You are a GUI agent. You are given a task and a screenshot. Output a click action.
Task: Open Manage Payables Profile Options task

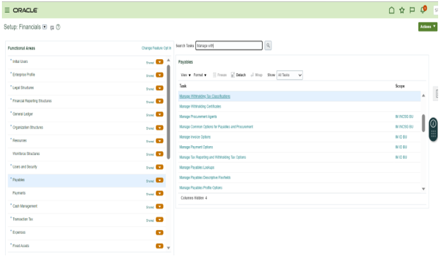point(201,188)
